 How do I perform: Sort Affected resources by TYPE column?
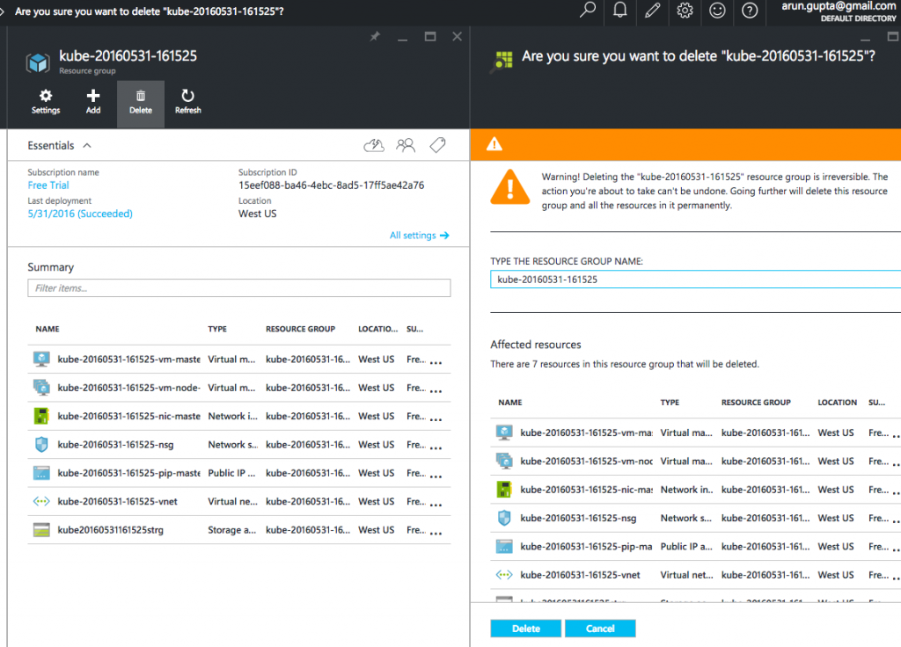pyautogui.click(x=670, y=403)
